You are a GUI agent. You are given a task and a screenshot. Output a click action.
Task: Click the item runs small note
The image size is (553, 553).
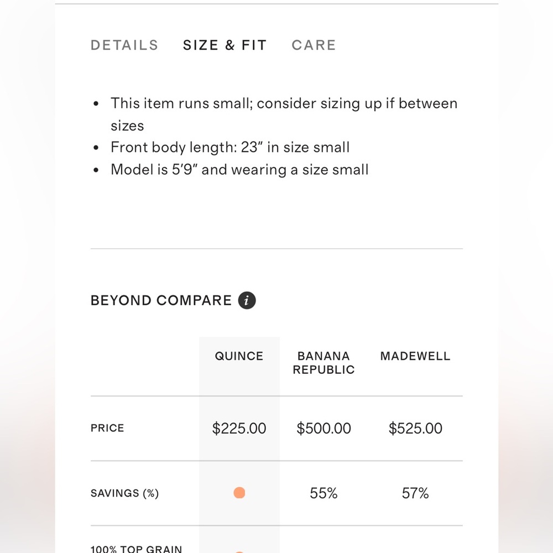pos(284,114)
